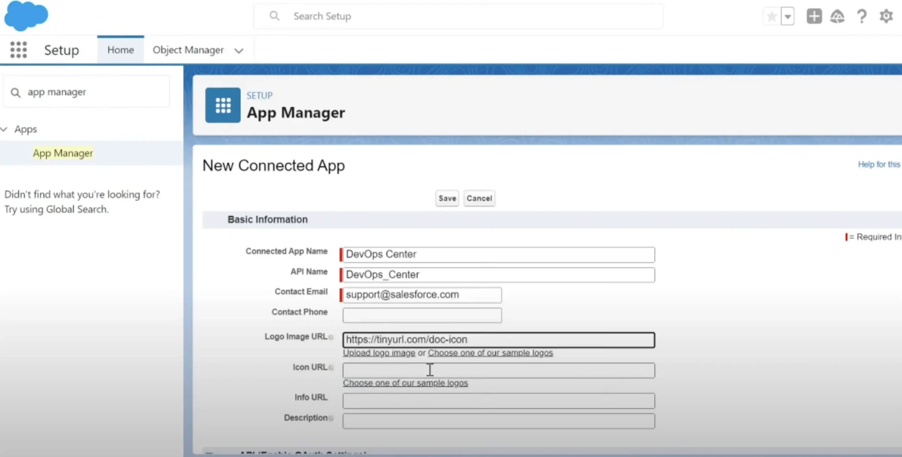Click the favorites star icon
902x457 pixels.
(x=771, y=16)
